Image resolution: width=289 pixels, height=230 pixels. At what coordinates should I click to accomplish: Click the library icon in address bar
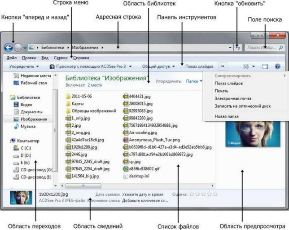point(31,48)
